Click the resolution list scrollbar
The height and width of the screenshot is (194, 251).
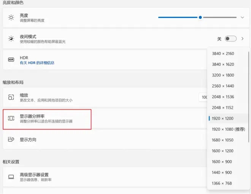(x=249, y=97)
